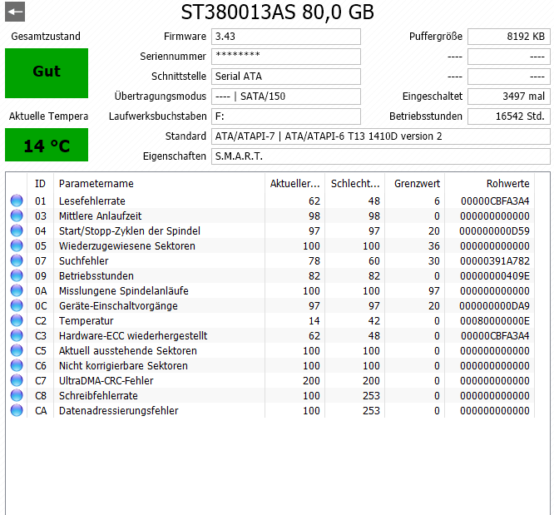Click the Firmware field showing 3.43
This screenshot has height=515, width=554.
click(286, 37)
